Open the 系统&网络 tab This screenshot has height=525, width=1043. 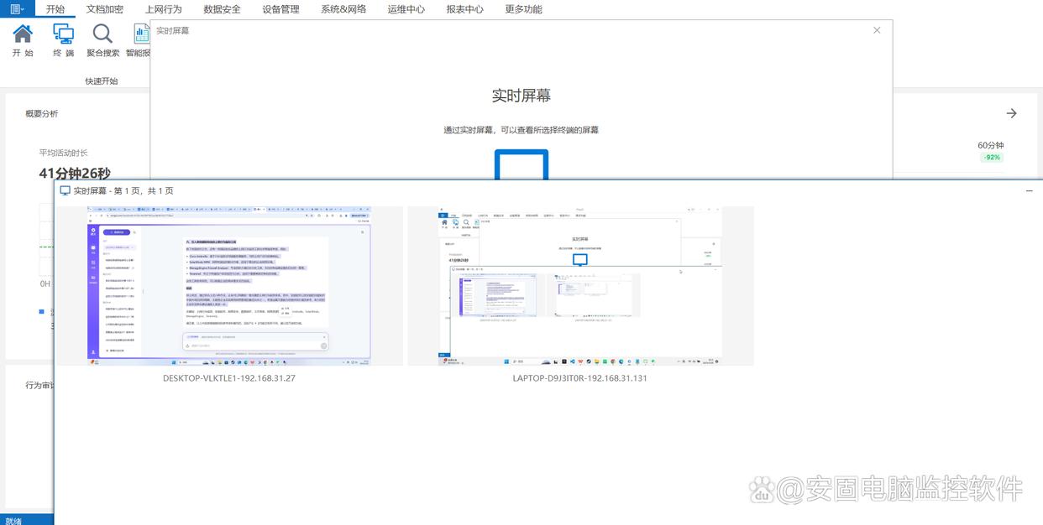tap(343, 9)
